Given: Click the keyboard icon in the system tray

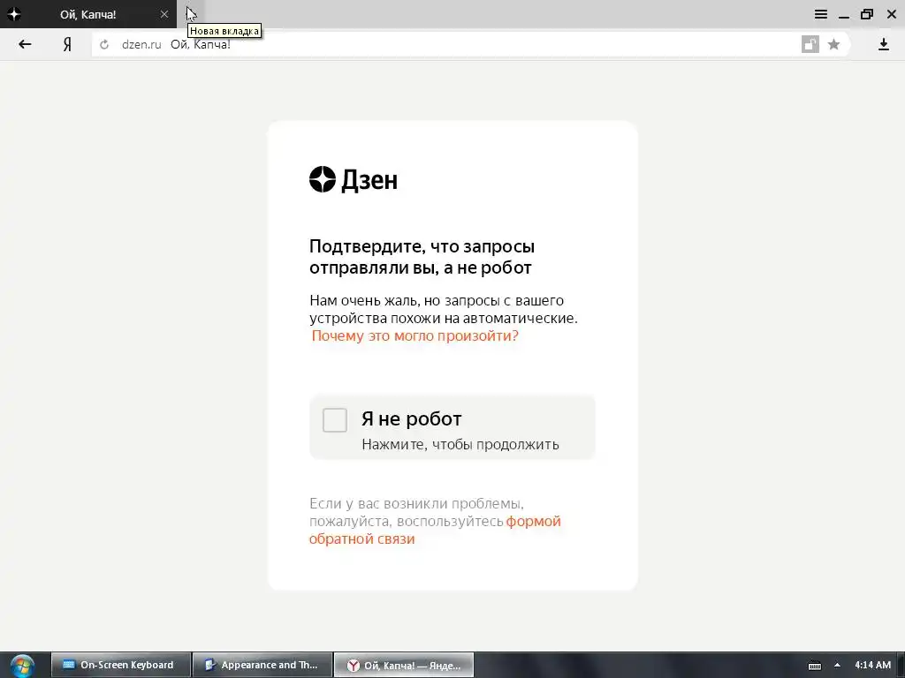Looking at the screenshot, I should tap(814, 666).
